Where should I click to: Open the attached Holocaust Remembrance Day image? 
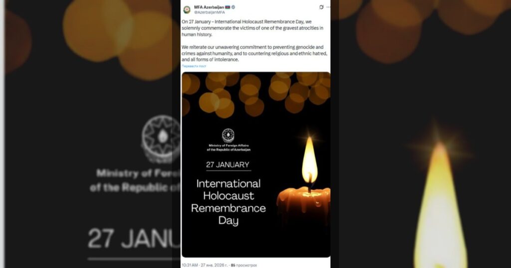click(256, 164)
